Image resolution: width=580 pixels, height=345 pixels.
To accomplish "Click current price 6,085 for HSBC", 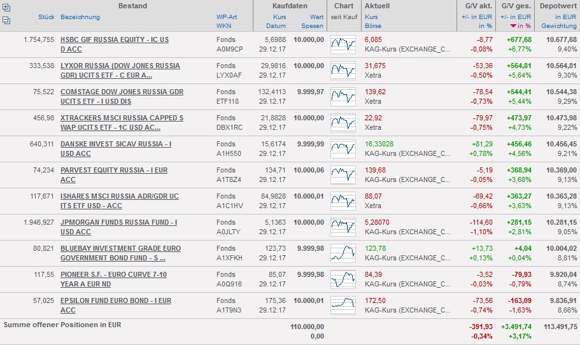I will [x=373, y=39].
